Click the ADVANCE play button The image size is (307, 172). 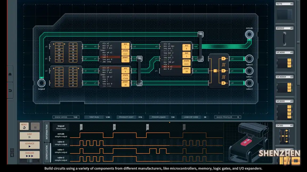(x=30, y=145)
